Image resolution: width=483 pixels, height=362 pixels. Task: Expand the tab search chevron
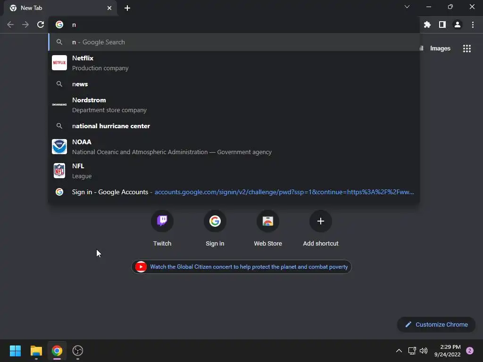pyautogui.click(x=407, y=7)
